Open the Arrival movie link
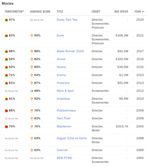150x166 pixels. tap(61, 59)
